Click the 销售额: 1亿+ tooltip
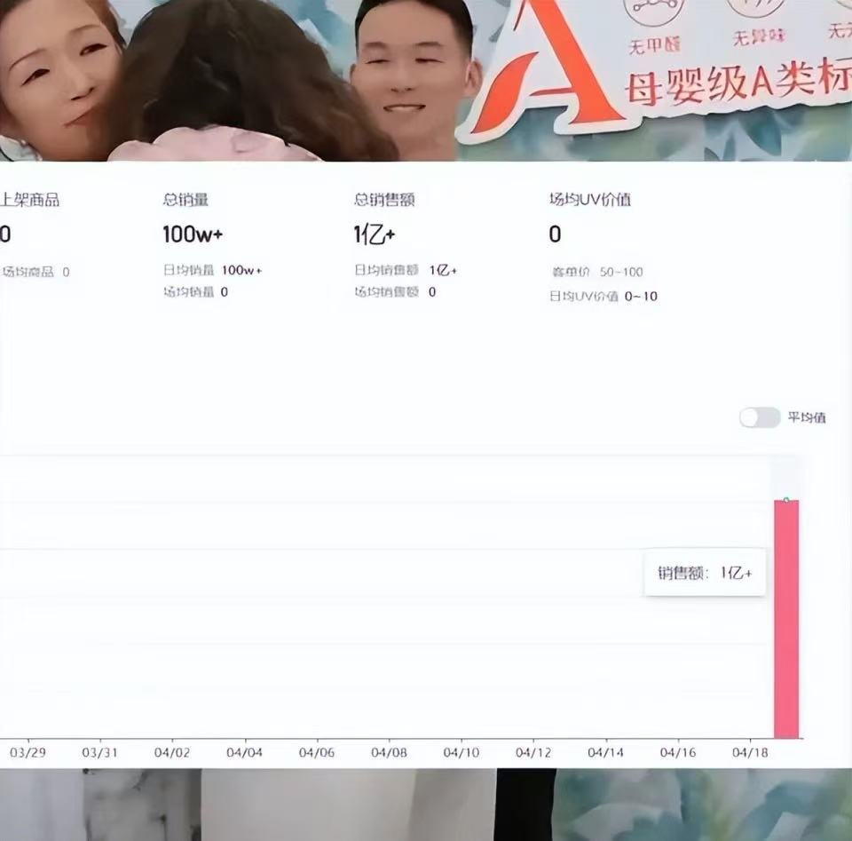This screenshot has height=841, width=852. pyautogui.click(x=705, y=573)
